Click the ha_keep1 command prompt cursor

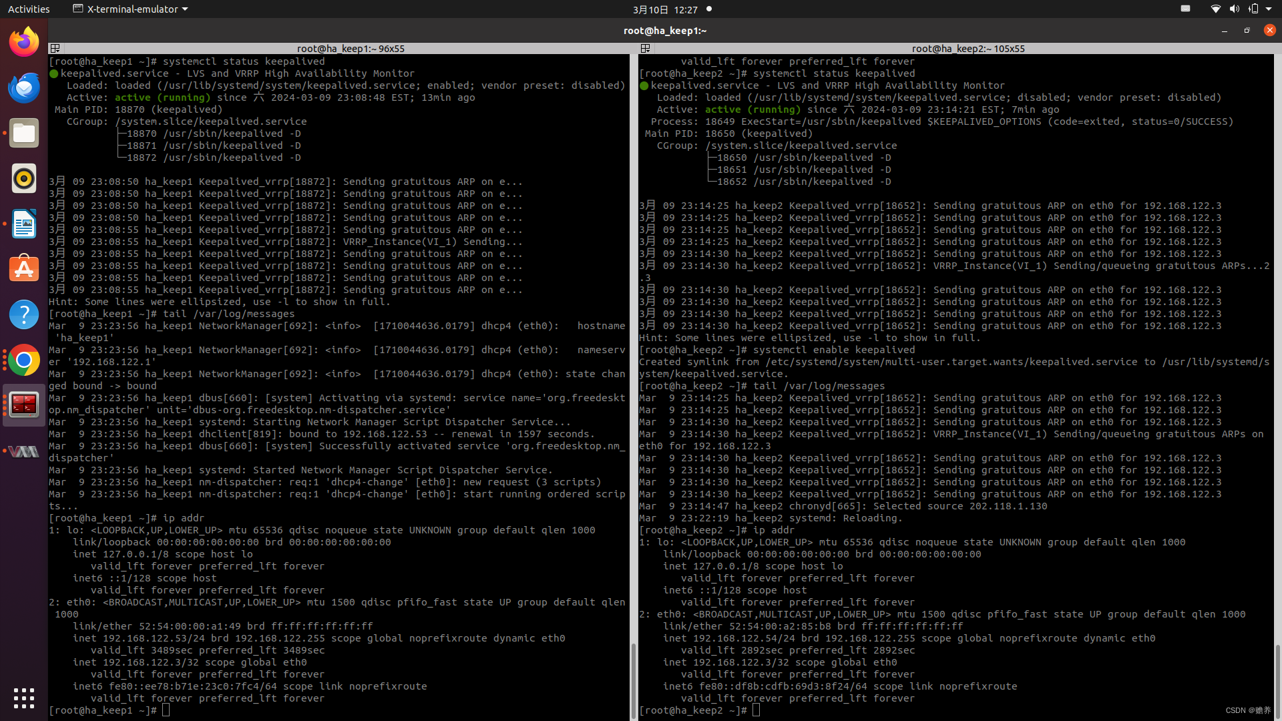tap(166, 710)
